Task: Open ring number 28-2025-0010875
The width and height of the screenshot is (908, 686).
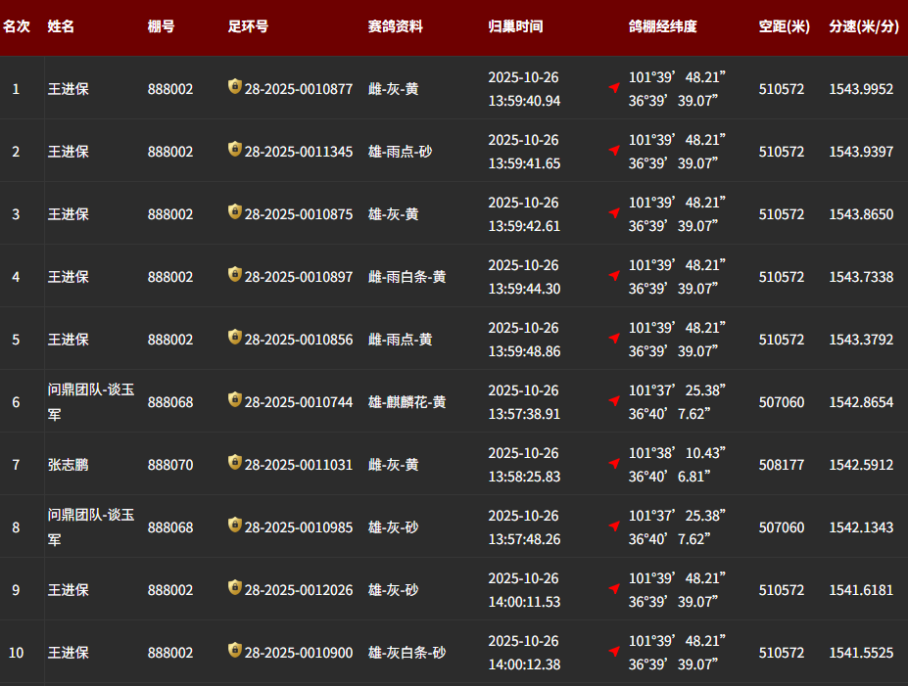Action: [x=299, y=214]
